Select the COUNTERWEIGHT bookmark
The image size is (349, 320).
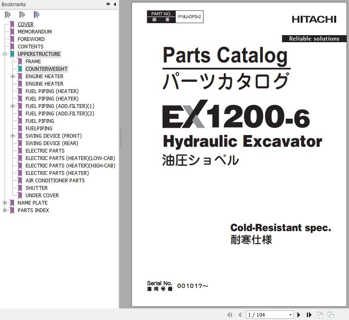point(46,69)
